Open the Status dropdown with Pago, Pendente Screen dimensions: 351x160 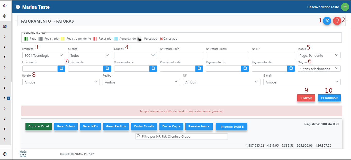319,55
